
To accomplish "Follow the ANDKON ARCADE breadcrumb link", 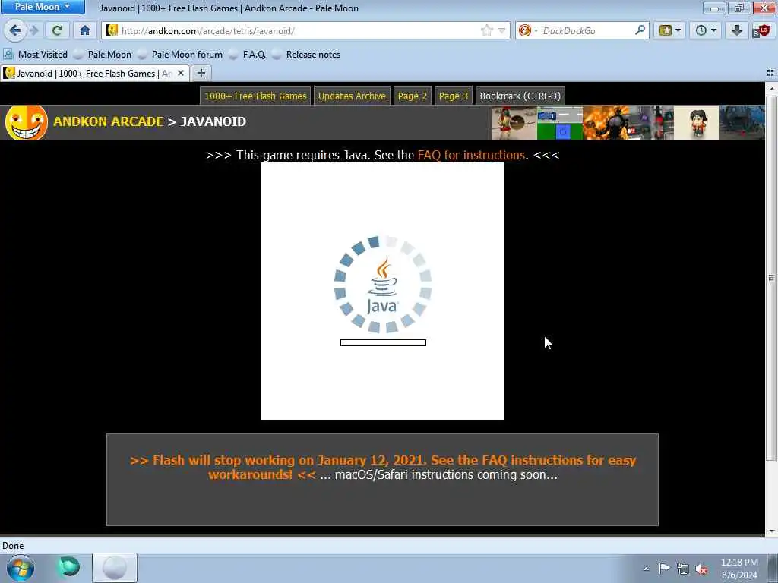I will pos(108,121).
